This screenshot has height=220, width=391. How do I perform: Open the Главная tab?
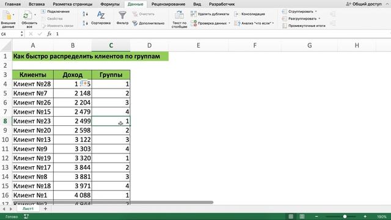13,4
